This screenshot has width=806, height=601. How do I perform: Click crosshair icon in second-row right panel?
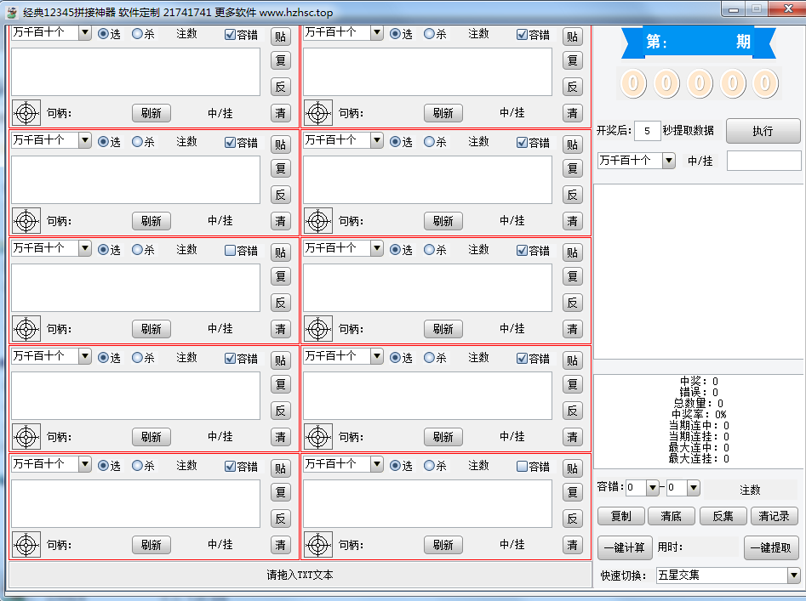pyautogui.click(x=318, y=221)
